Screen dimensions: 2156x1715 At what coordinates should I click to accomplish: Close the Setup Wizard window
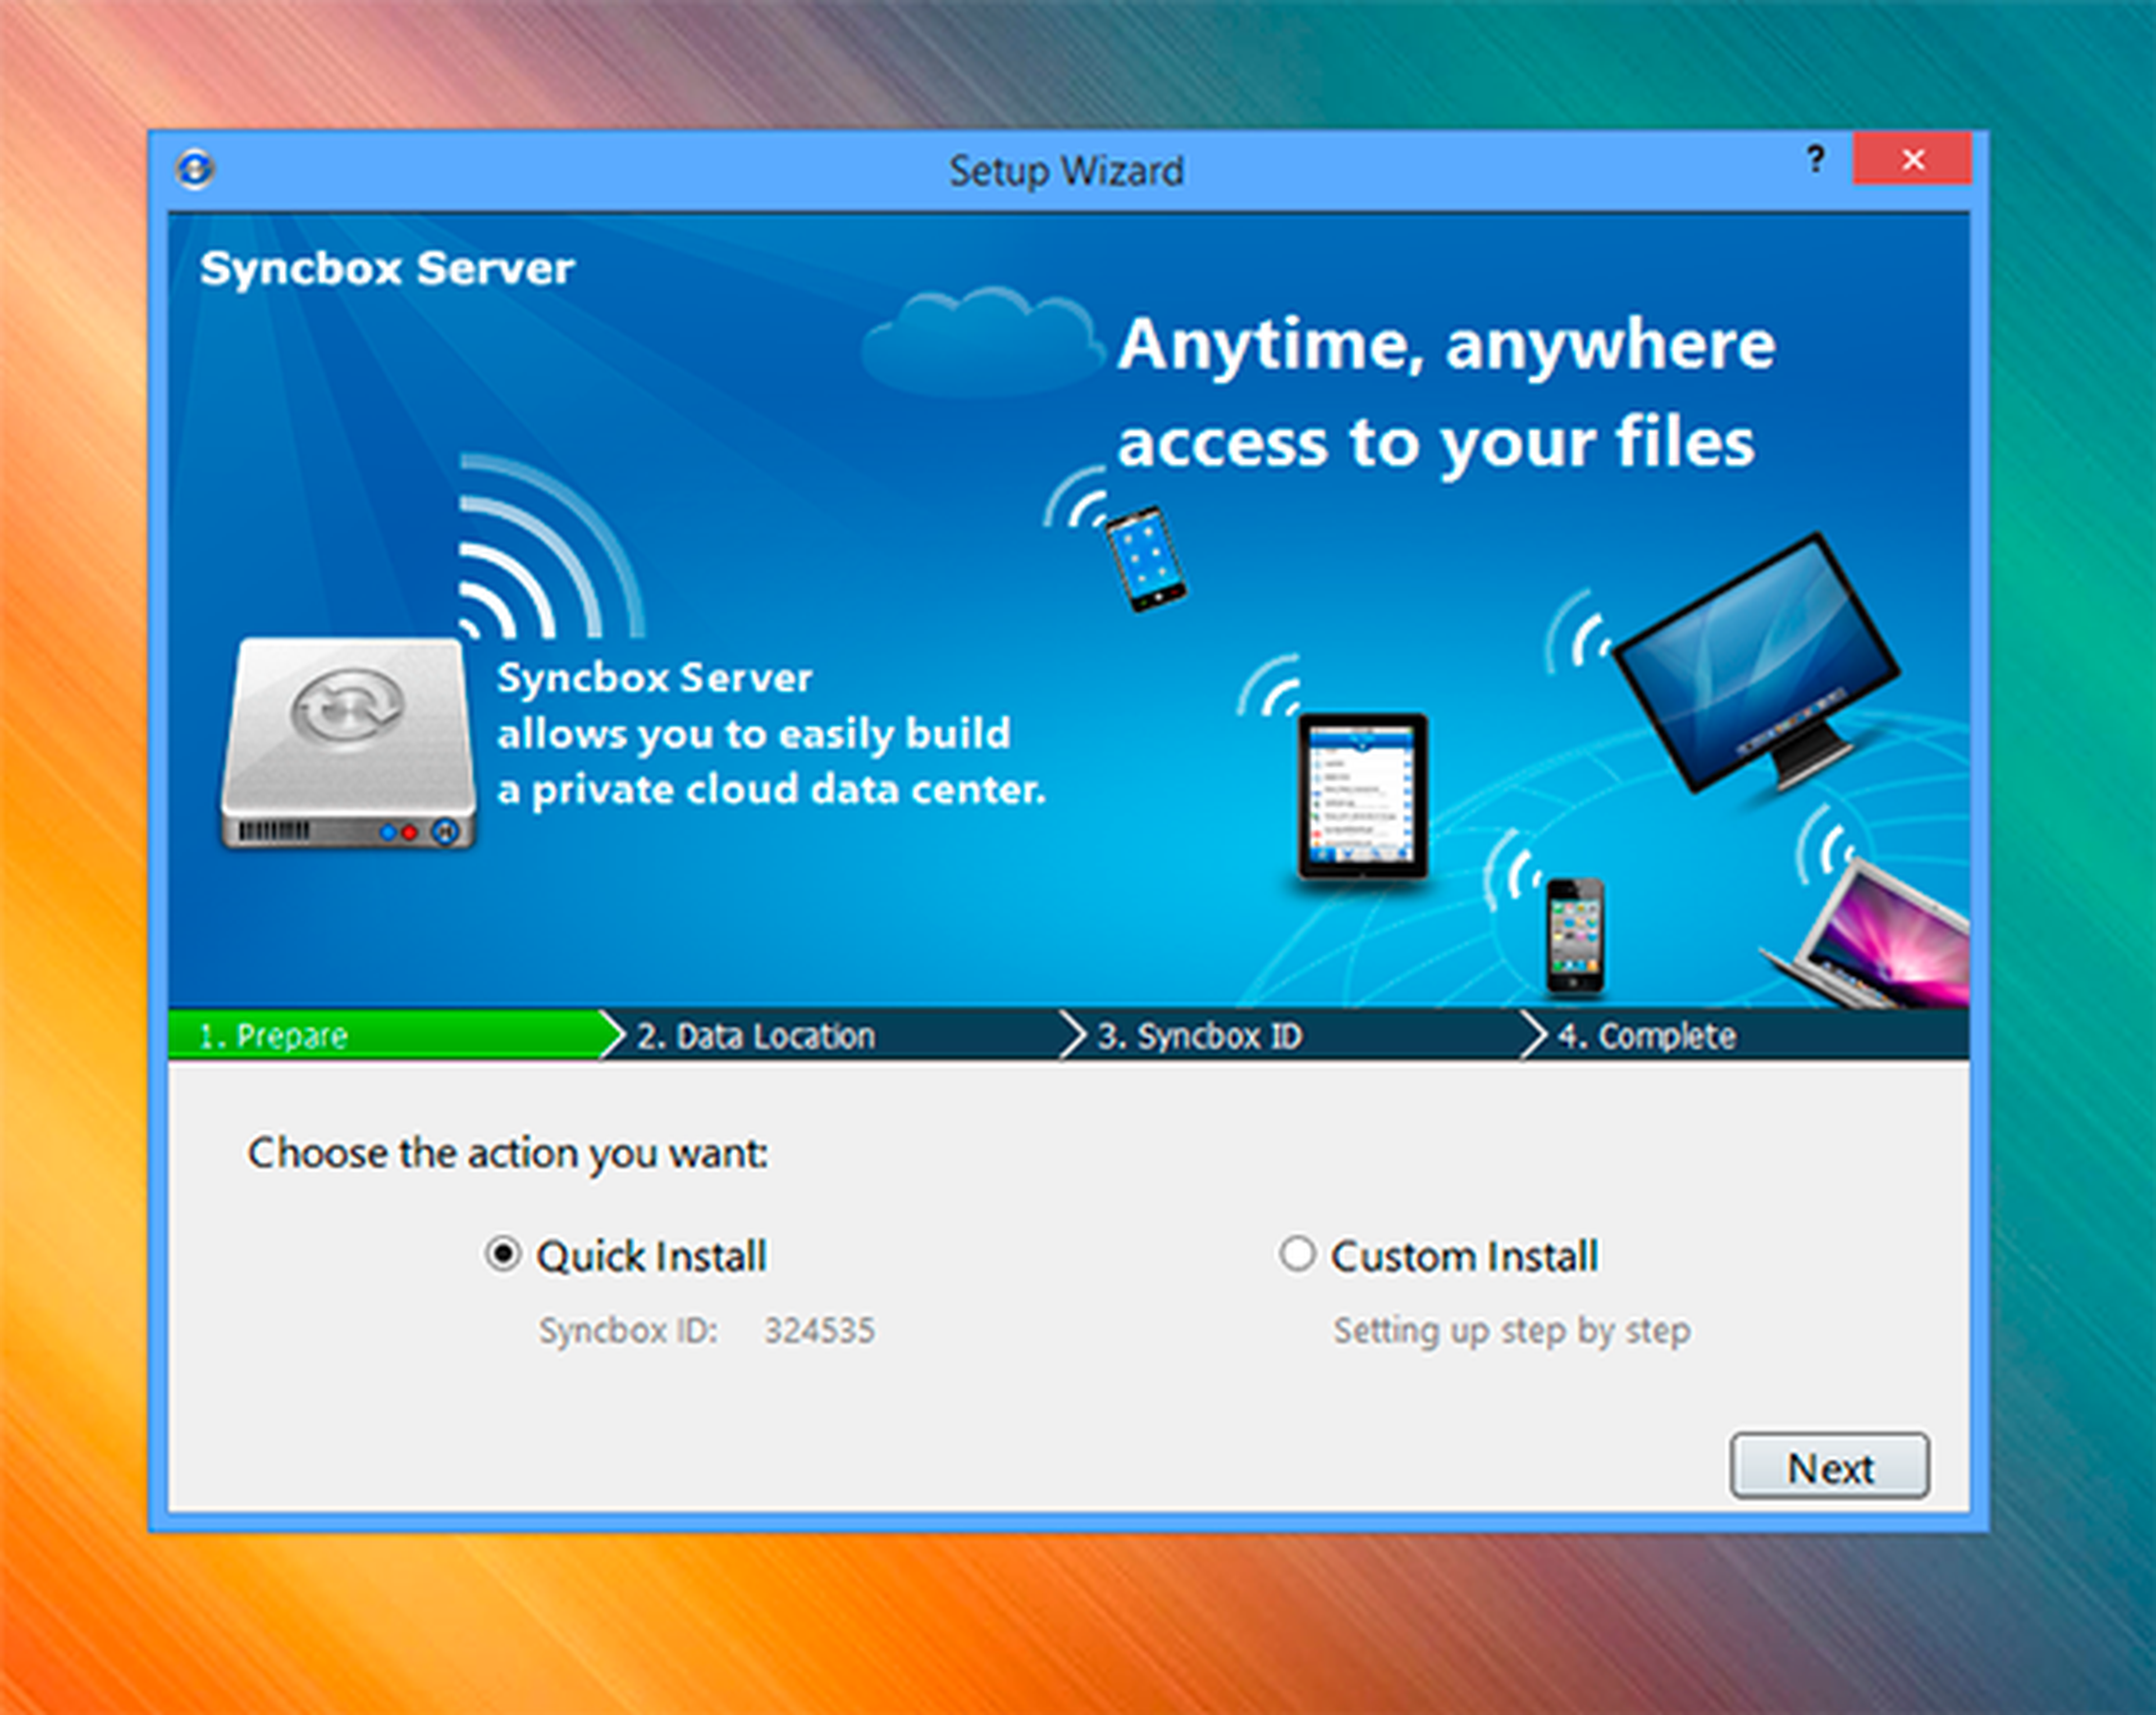(1913, 159)
